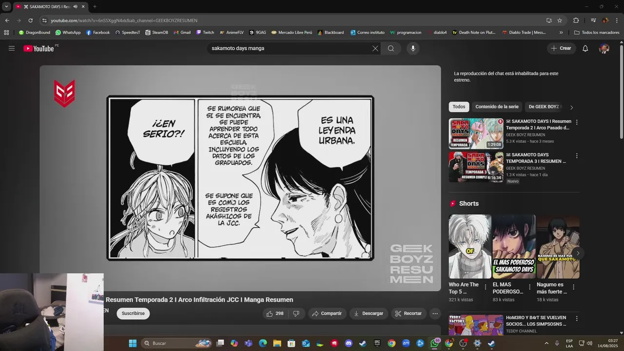Open the YouTube account avatar menu

604,48
